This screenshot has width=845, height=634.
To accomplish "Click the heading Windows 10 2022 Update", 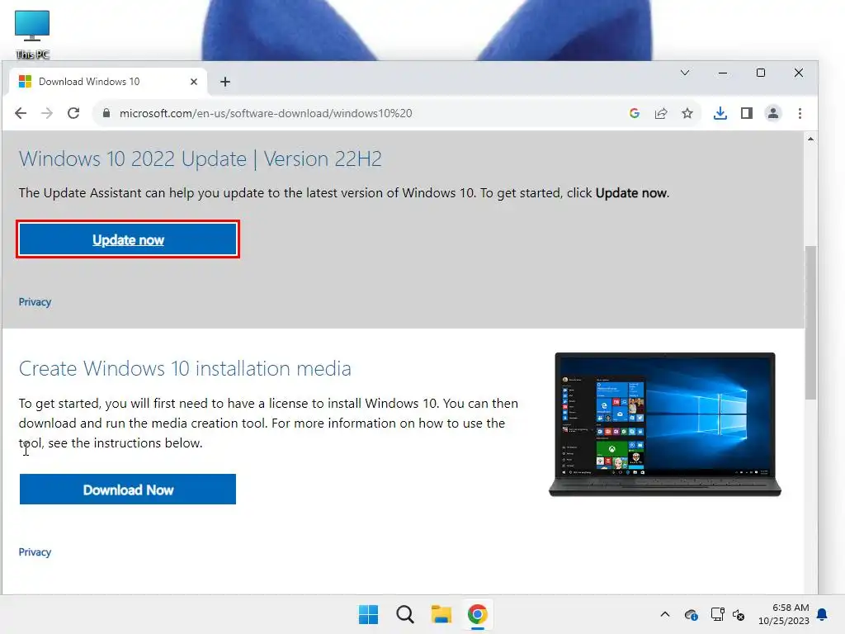I will click(201, 159).
